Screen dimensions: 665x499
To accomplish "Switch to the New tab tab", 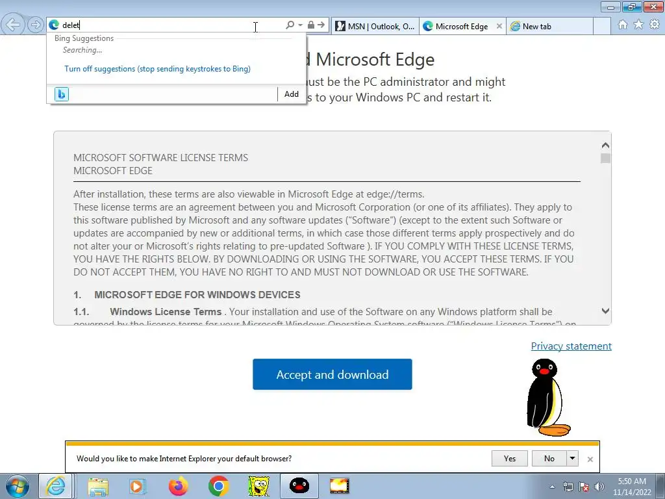I will click(549, 26).
